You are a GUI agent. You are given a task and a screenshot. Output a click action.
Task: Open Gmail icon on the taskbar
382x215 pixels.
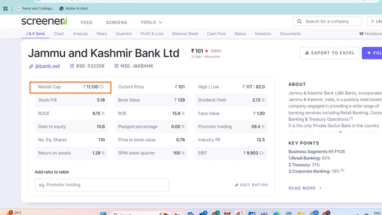[x=228, y=213]
